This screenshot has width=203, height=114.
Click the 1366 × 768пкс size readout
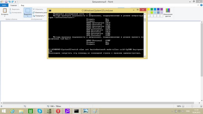55,106
